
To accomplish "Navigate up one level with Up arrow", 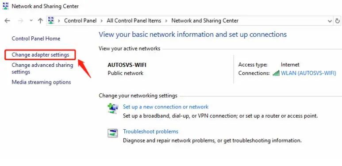I will coord(40,21).
